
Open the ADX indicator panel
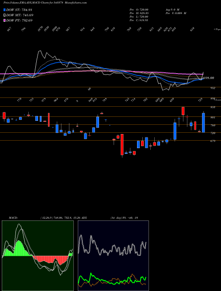[x=113, y=256]
